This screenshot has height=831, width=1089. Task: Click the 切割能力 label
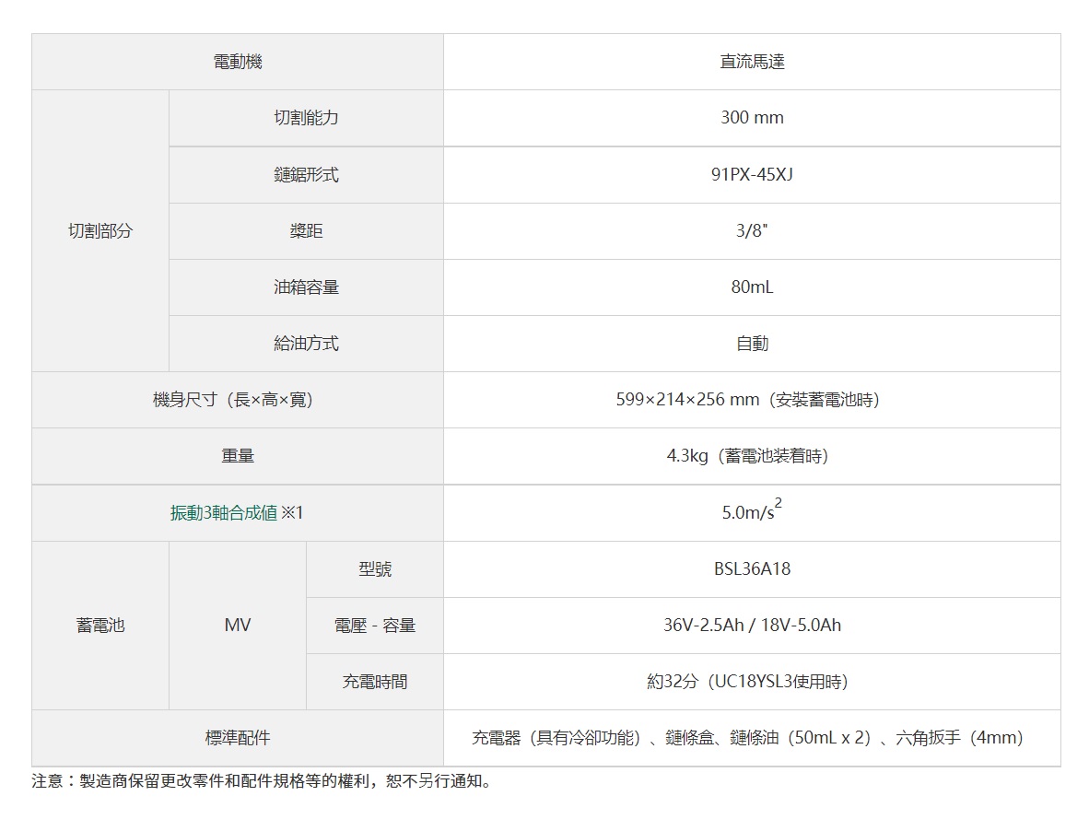click(306, 118)
